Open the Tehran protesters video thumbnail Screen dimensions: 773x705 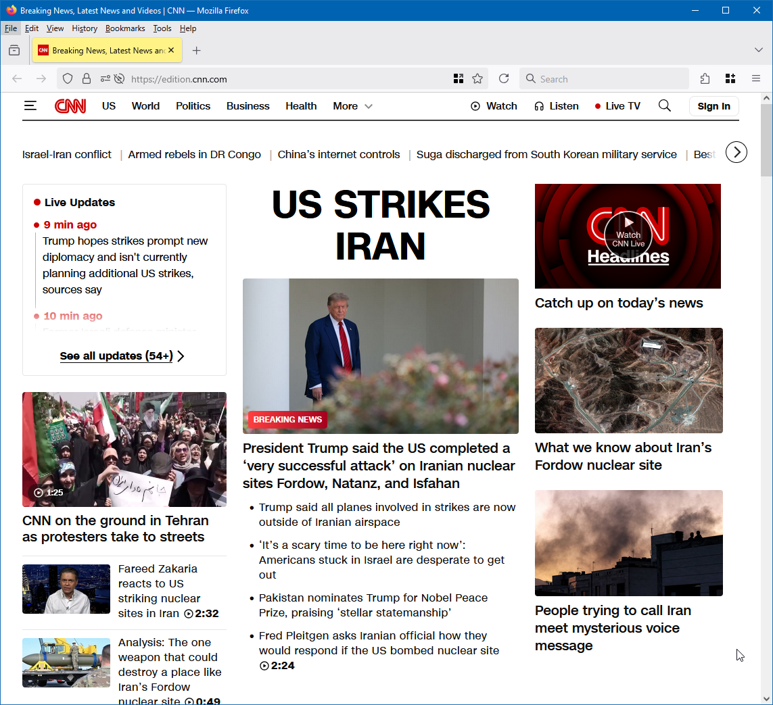click(124, 449)
